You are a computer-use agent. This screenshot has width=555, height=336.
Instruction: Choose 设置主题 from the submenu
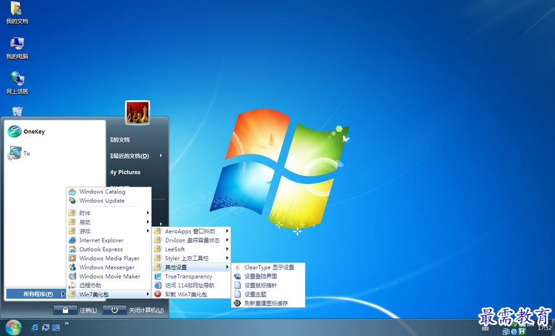point(268,294)
